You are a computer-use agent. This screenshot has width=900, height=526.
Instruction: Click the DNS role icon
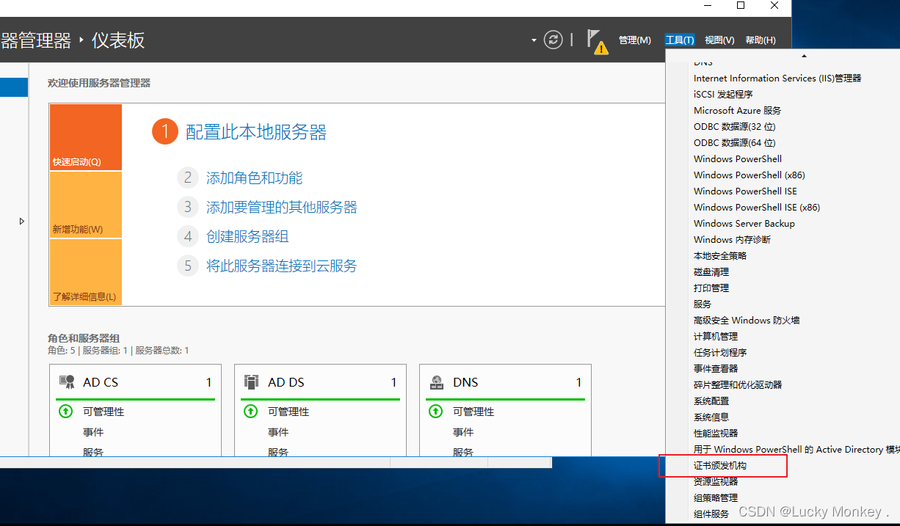pyautogui.click(x=437, y=381)
